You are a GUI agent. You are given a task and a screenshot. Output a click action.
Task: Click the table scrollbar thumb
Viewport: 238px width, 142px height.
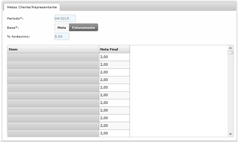click(230, 53)
